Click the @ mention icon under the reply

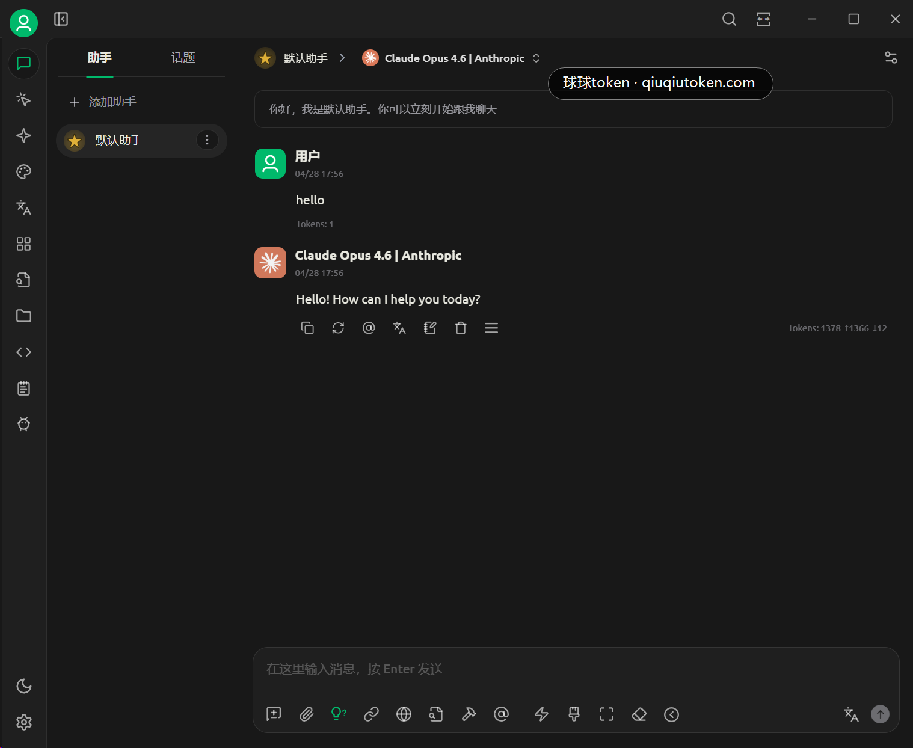pyautogui.click(x=369, y=328)
